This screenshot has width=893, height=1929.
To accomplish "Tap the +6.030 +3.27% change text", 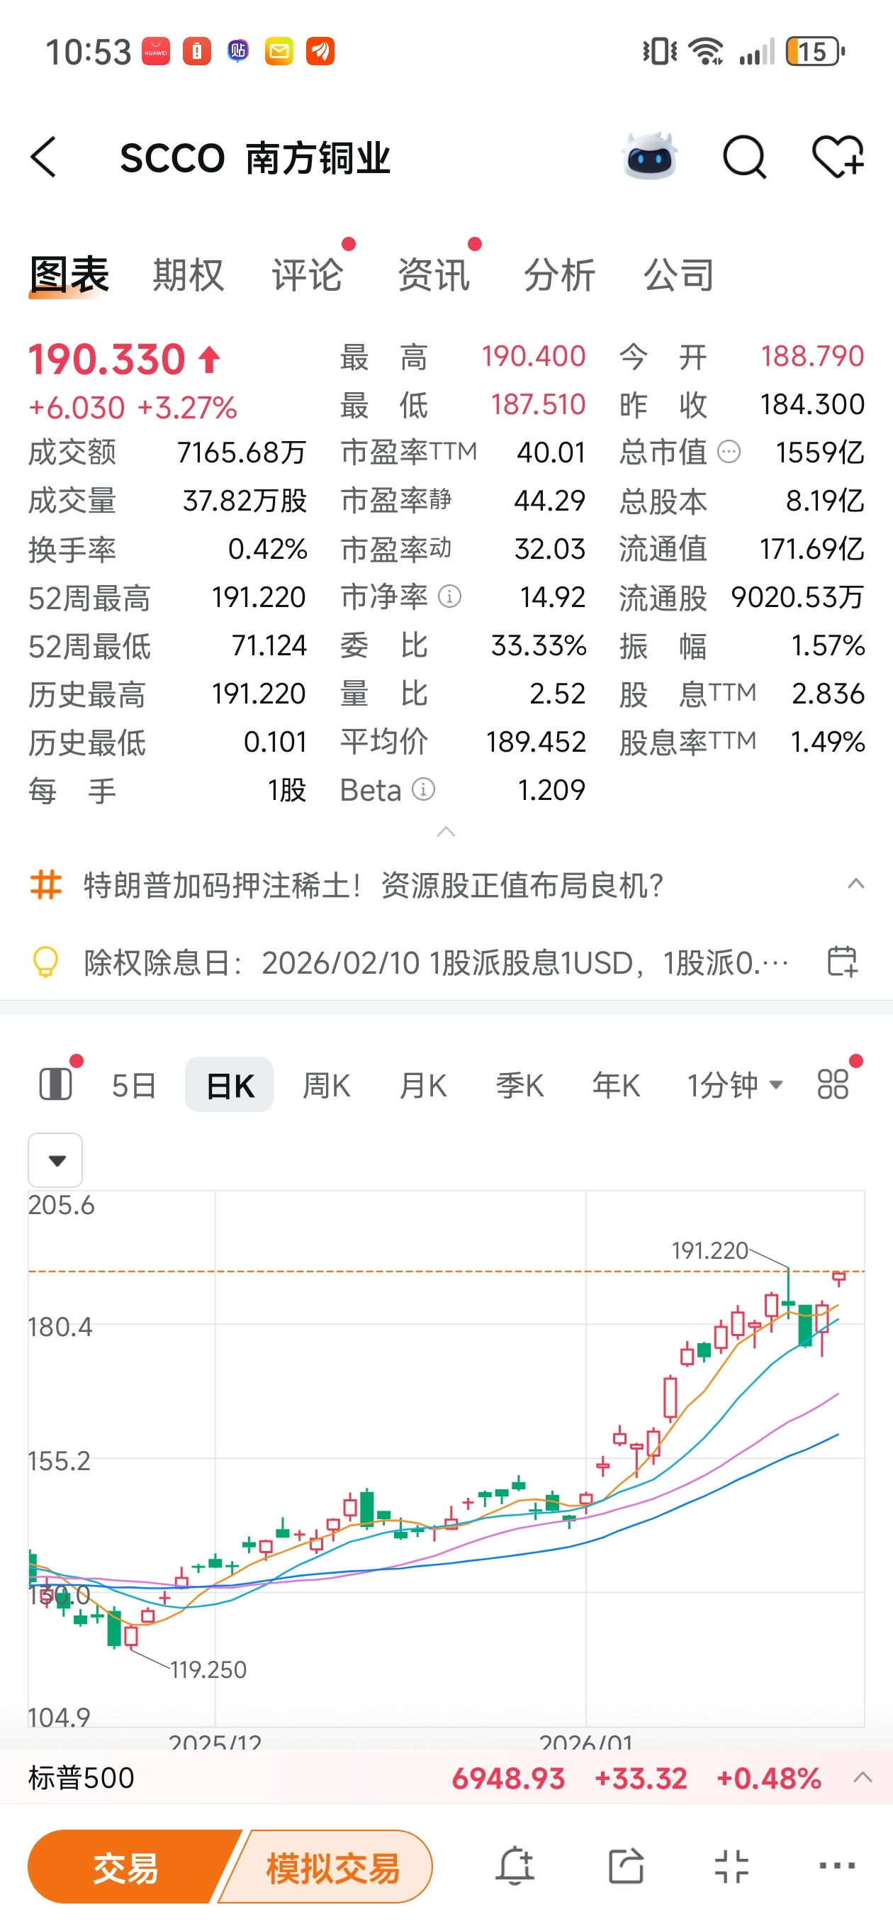I will tap(133, 408).
